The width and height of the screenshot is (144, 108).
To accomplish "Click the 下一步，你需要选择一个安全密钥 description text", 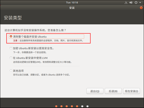I will (x=30, y=52).
